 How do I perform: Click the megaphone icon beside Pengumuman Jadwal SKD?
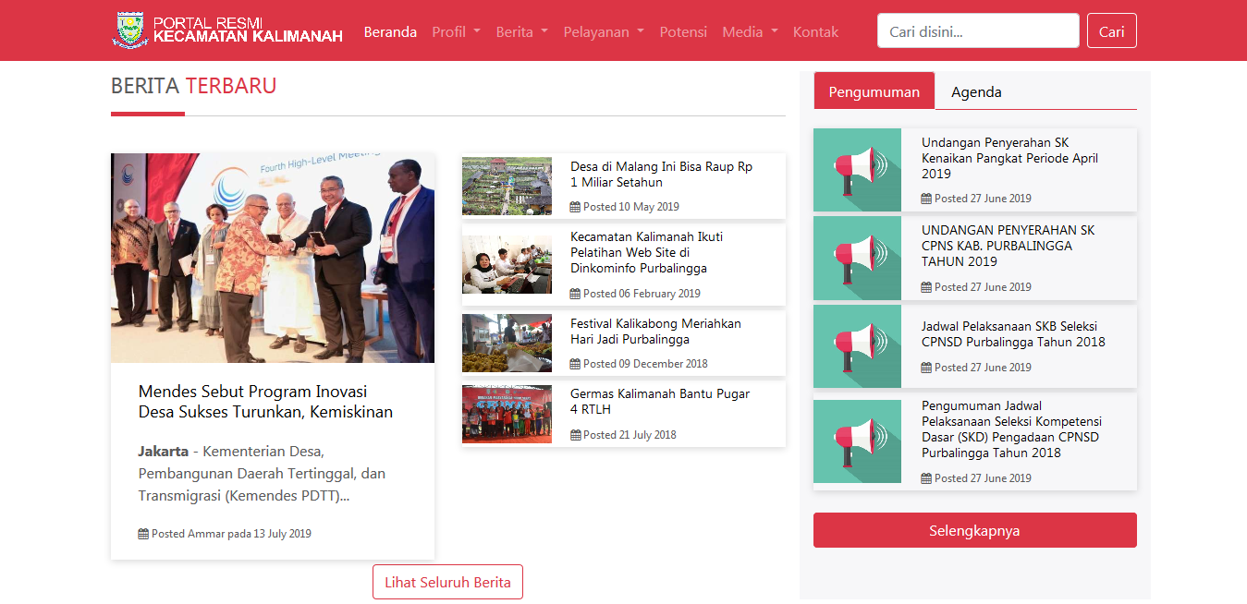tap(856, 441)
